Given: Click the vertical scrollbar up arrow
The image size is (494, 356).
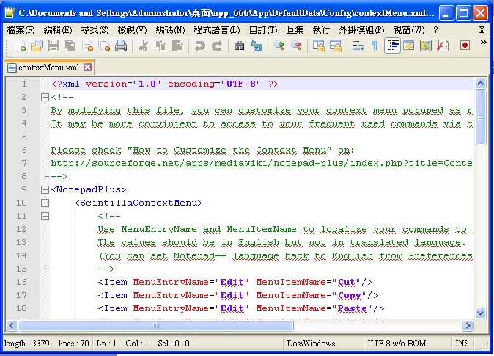Looking at the screenshot, I should 480,84.
